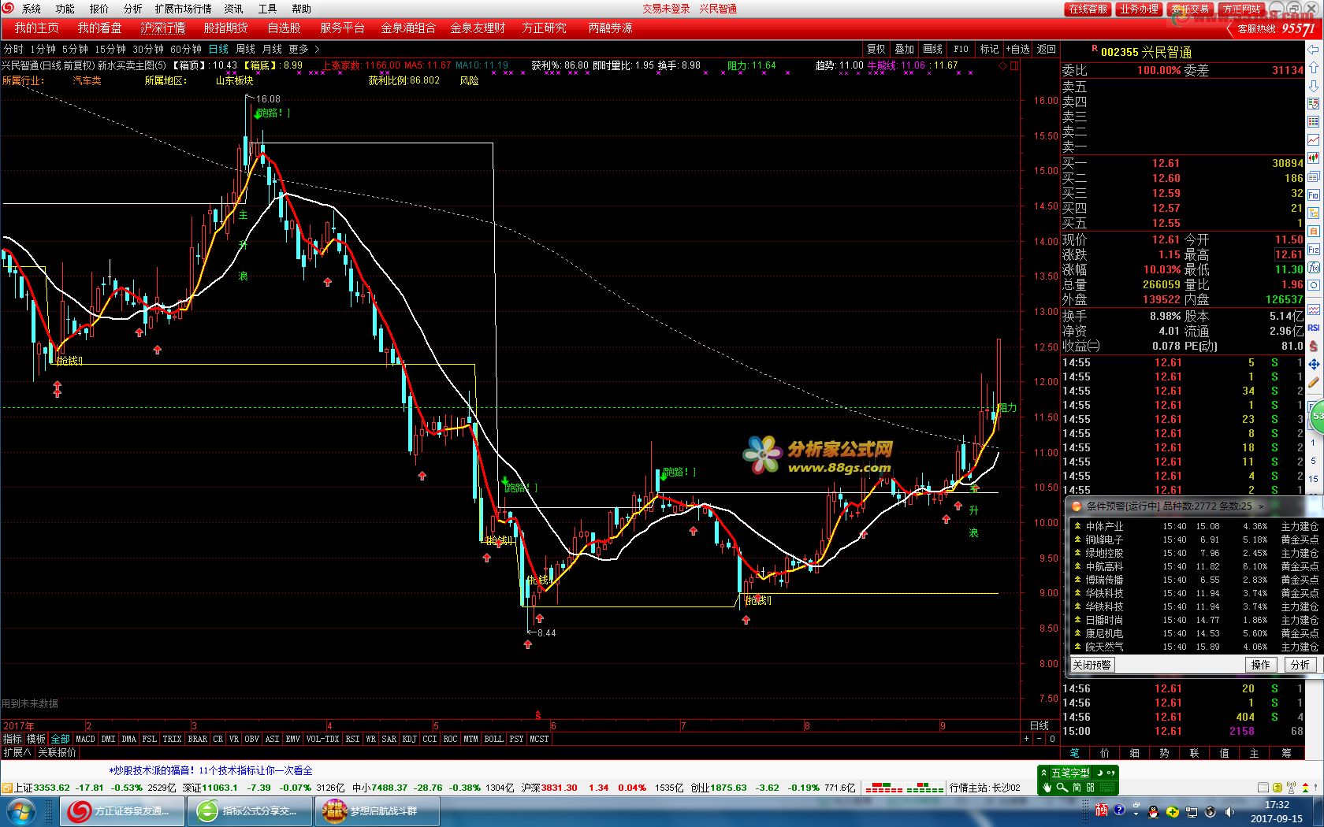
Task: Open the 复权 options in chart toolbar
Action: pyautogui.click(x=876, y=49)
